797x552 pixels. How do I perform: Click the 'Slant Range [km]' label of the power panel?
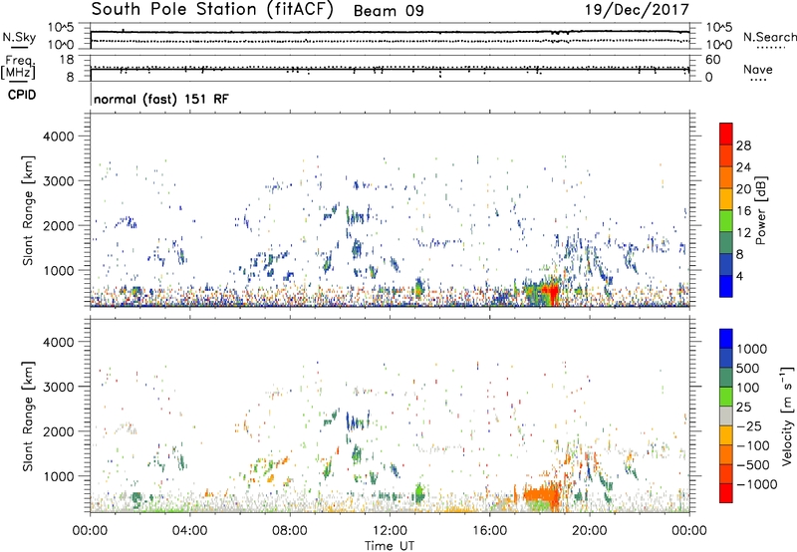click(x=28, y=210)
